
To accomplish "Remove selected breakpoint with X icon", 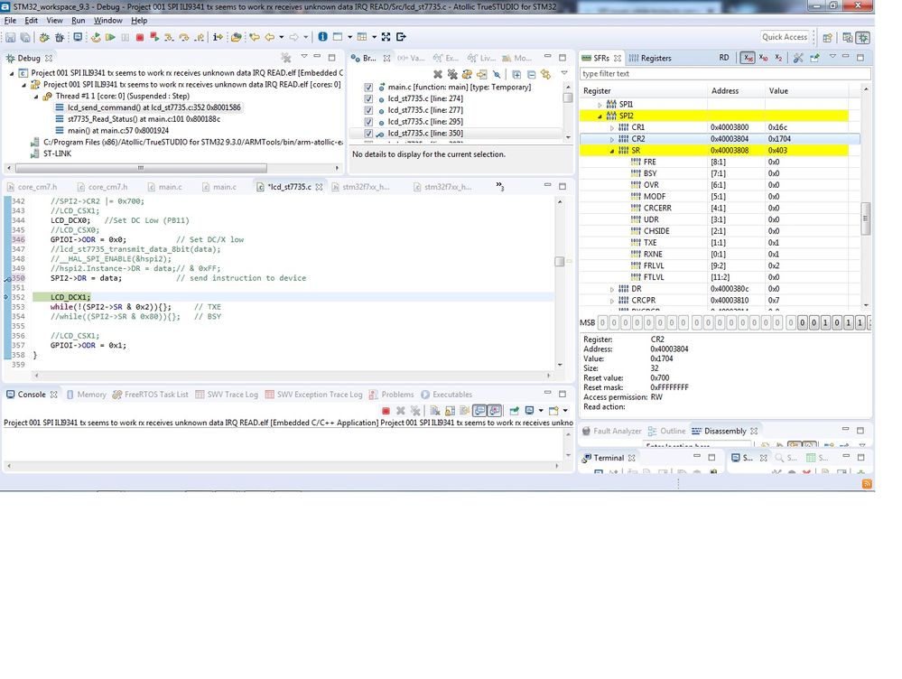I will (438, 74).
